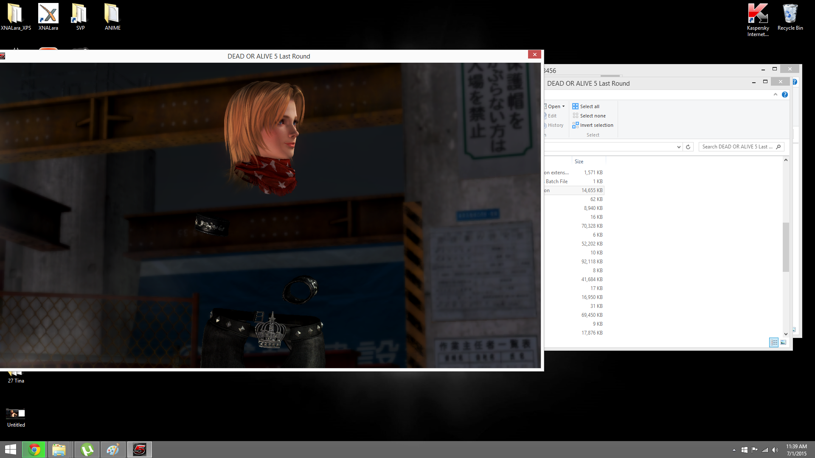Image resolution: width=815 pixels, height=458 pixels.
Task: Click the file list vertical scrollbar thumb
Action: tap(786, 247)
